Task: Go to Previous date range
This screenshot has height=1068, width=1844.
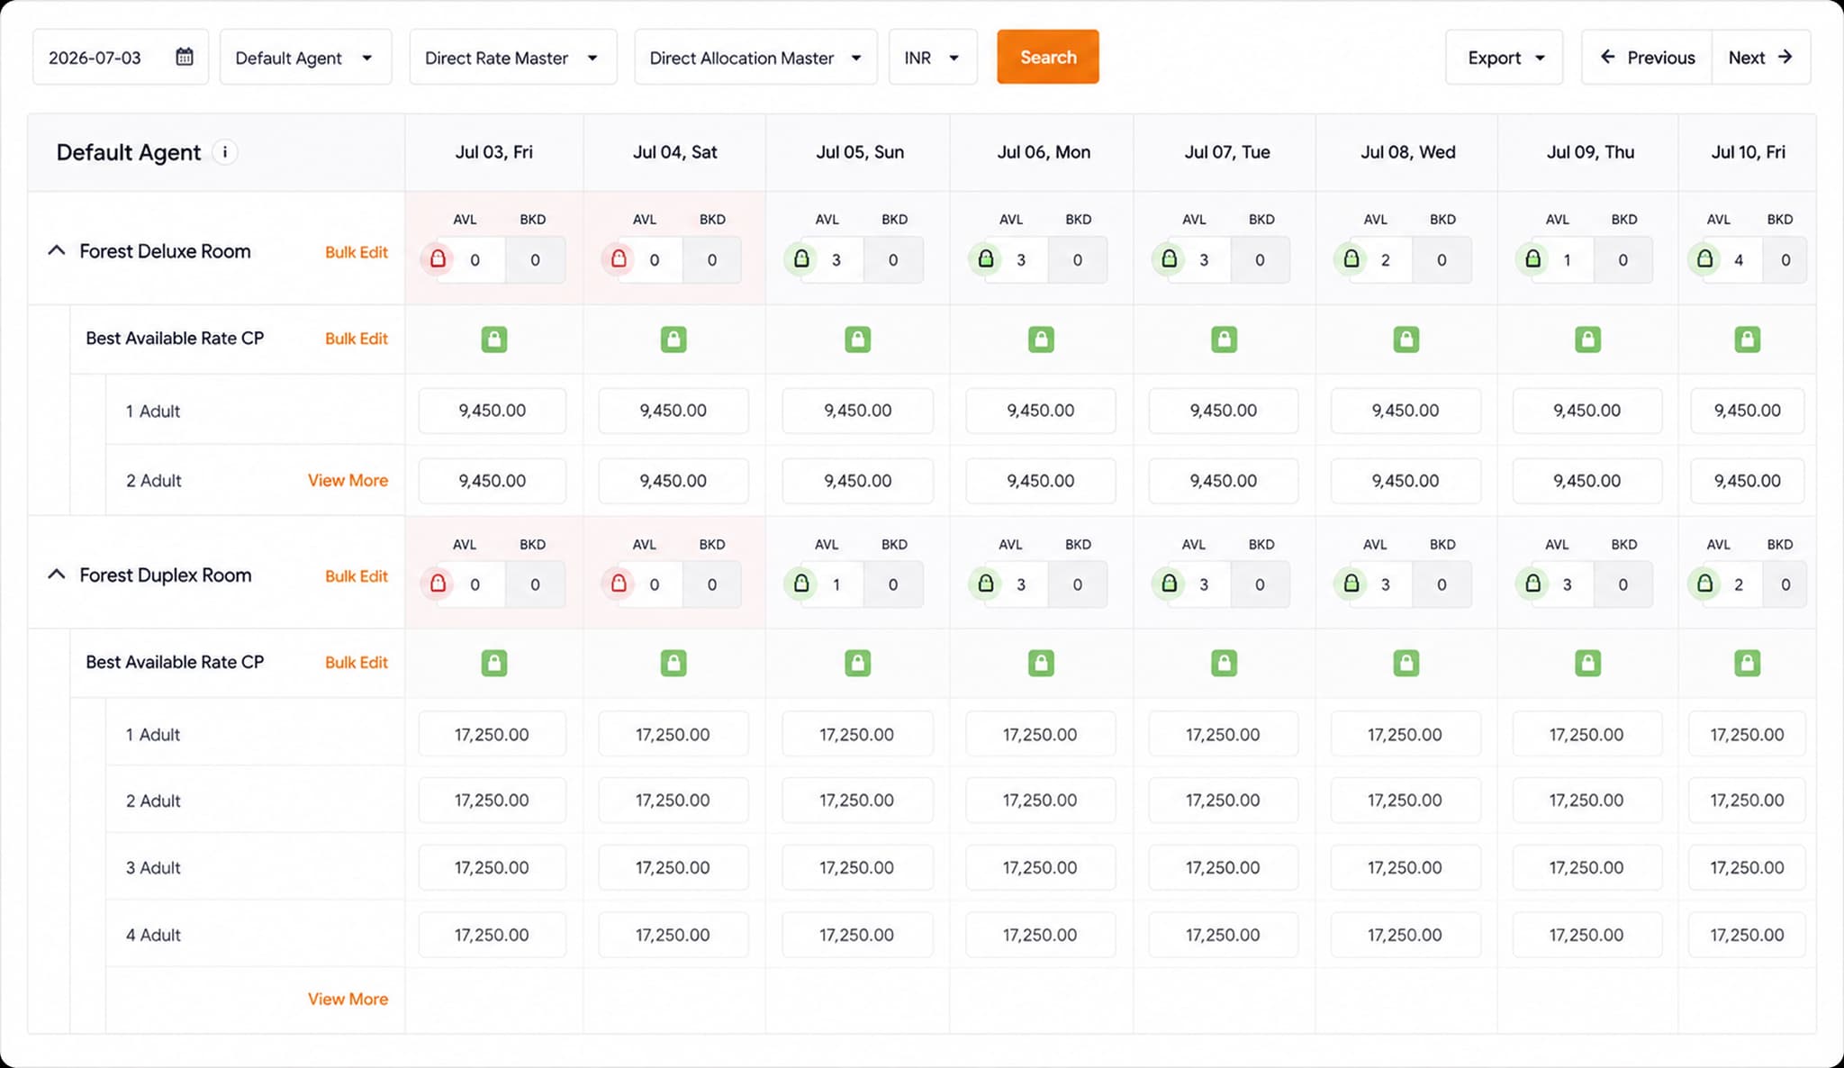Action: click(x=1647, y=58)
